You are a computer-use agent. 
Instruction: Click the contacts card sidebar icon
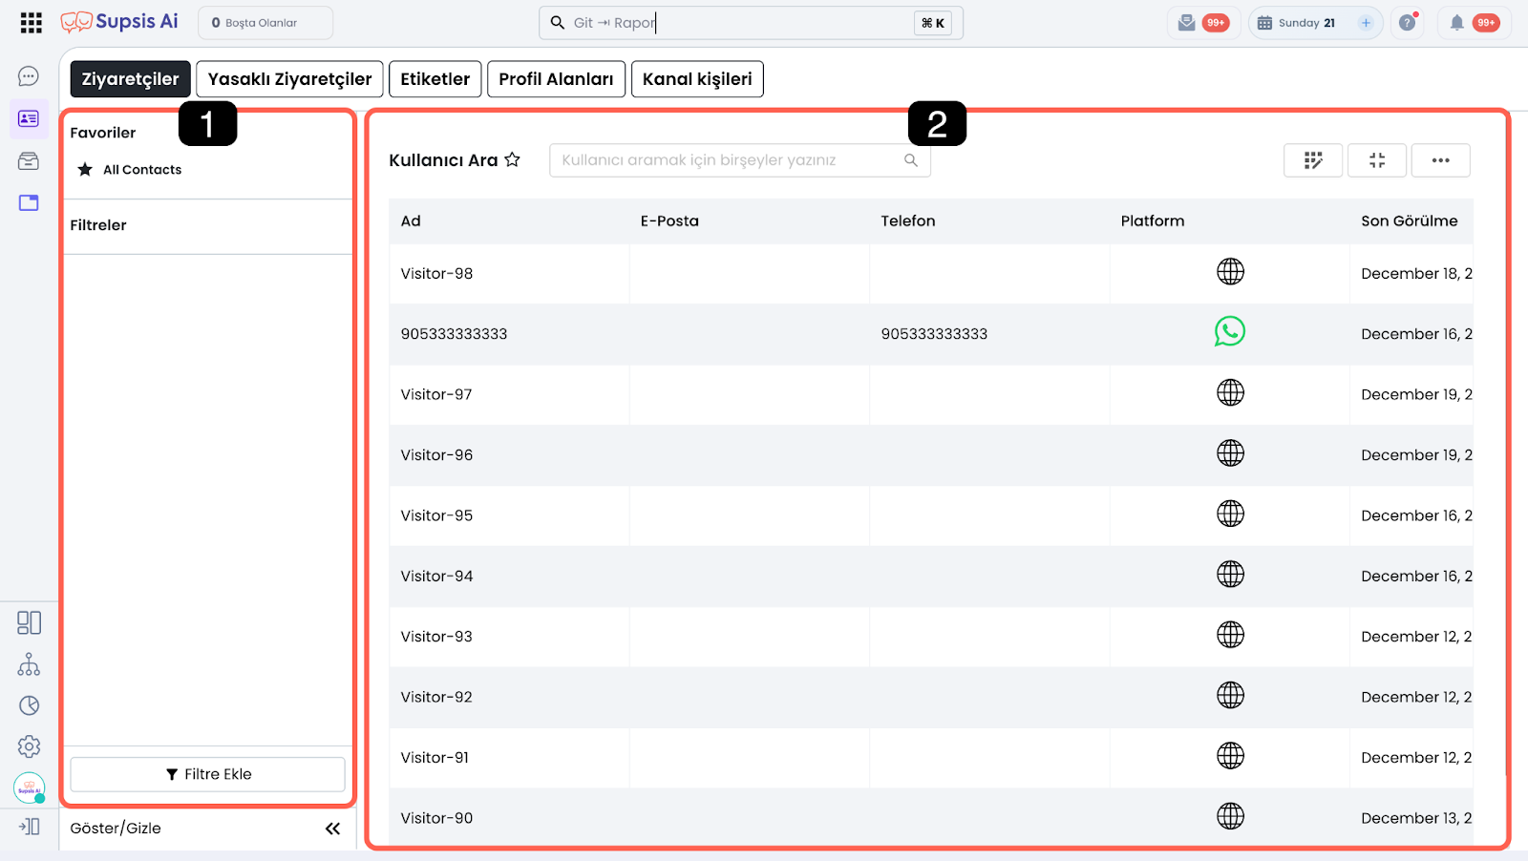tap(29, 118)
